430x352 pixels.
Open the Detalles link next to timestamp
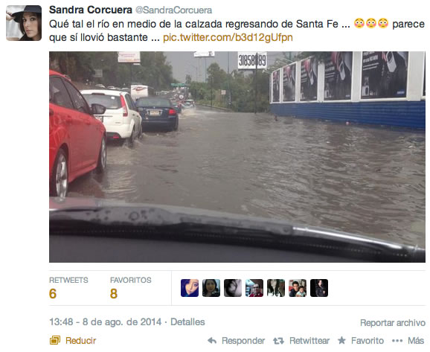click(x=187, y=321)
